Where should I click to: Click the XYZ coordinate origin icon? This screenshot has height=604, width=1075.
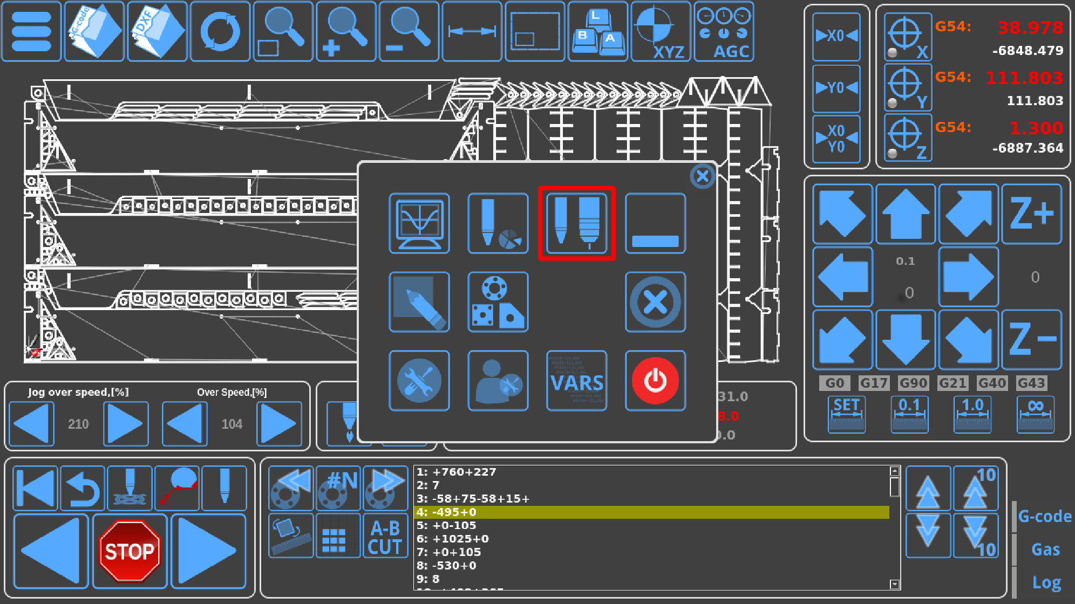[x=661, y=31]
